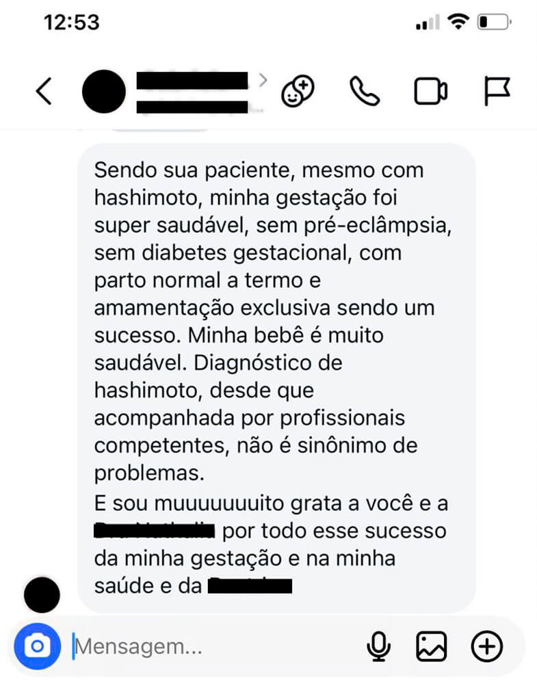The width and height of the screenshot is (537, 684).
Task: Tap the redacted contact name in the header
Action: 192,92
